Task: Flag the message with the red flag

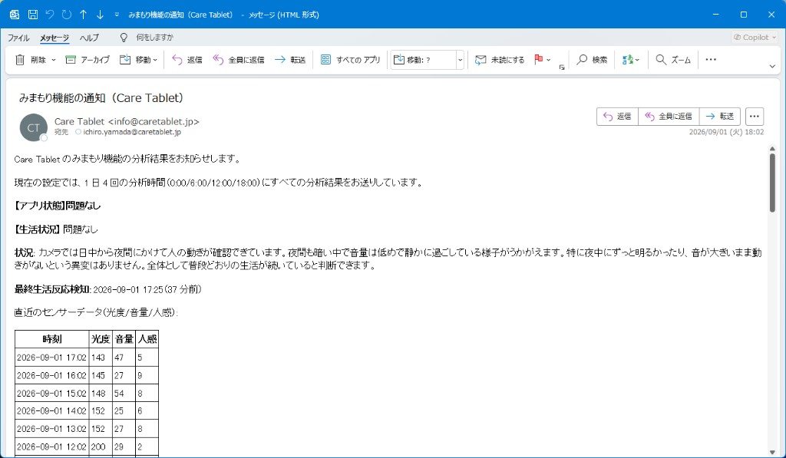Action: tap(539, 59)
